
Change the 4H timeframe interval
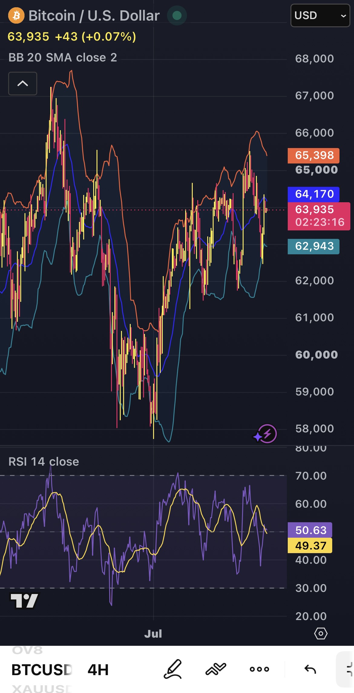[98, 670]
